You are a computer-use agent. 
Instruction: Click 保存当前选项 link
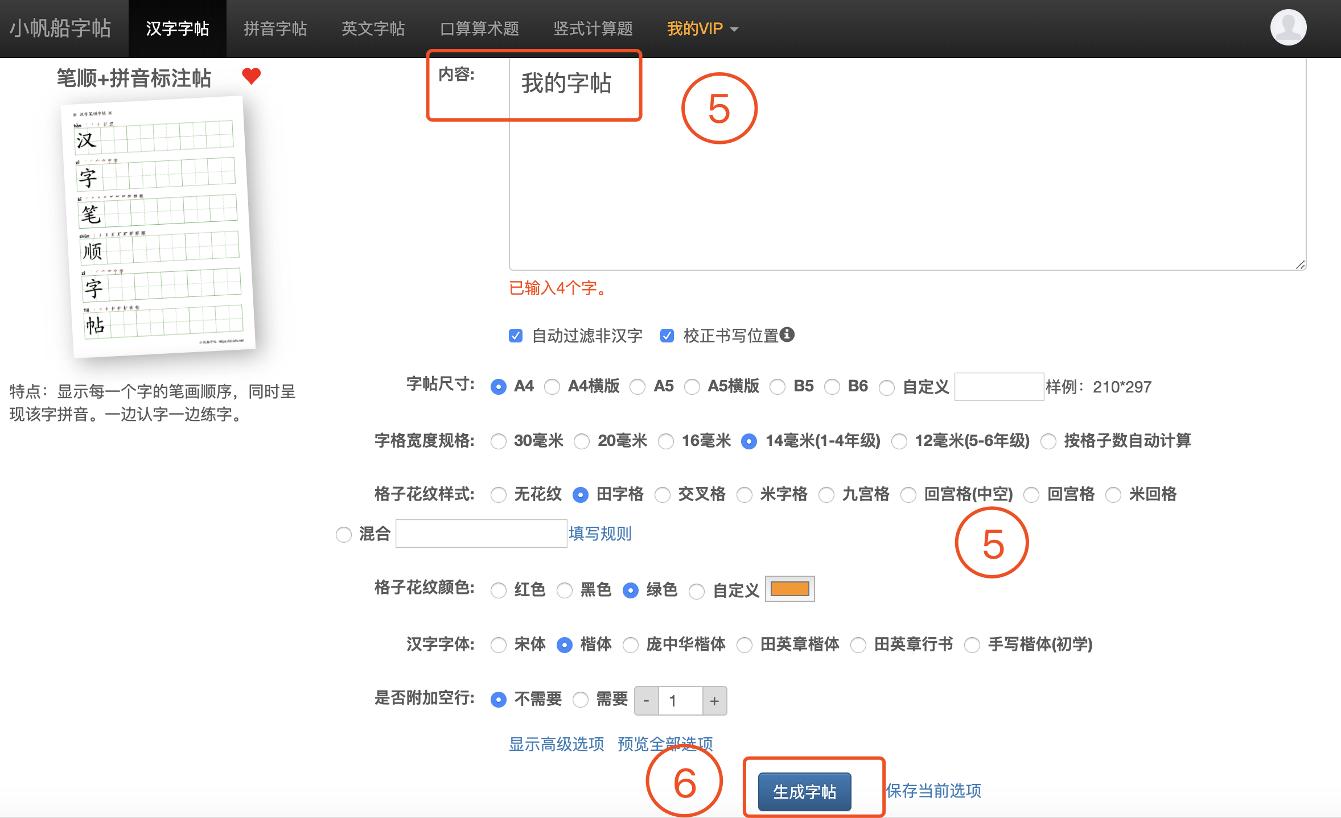pos(933,791)
